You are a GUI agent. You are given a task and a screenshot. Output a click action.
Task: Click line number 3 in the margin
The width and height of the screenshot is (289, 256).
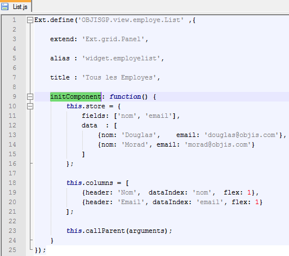pyautogui.click(x=14, y=39)
